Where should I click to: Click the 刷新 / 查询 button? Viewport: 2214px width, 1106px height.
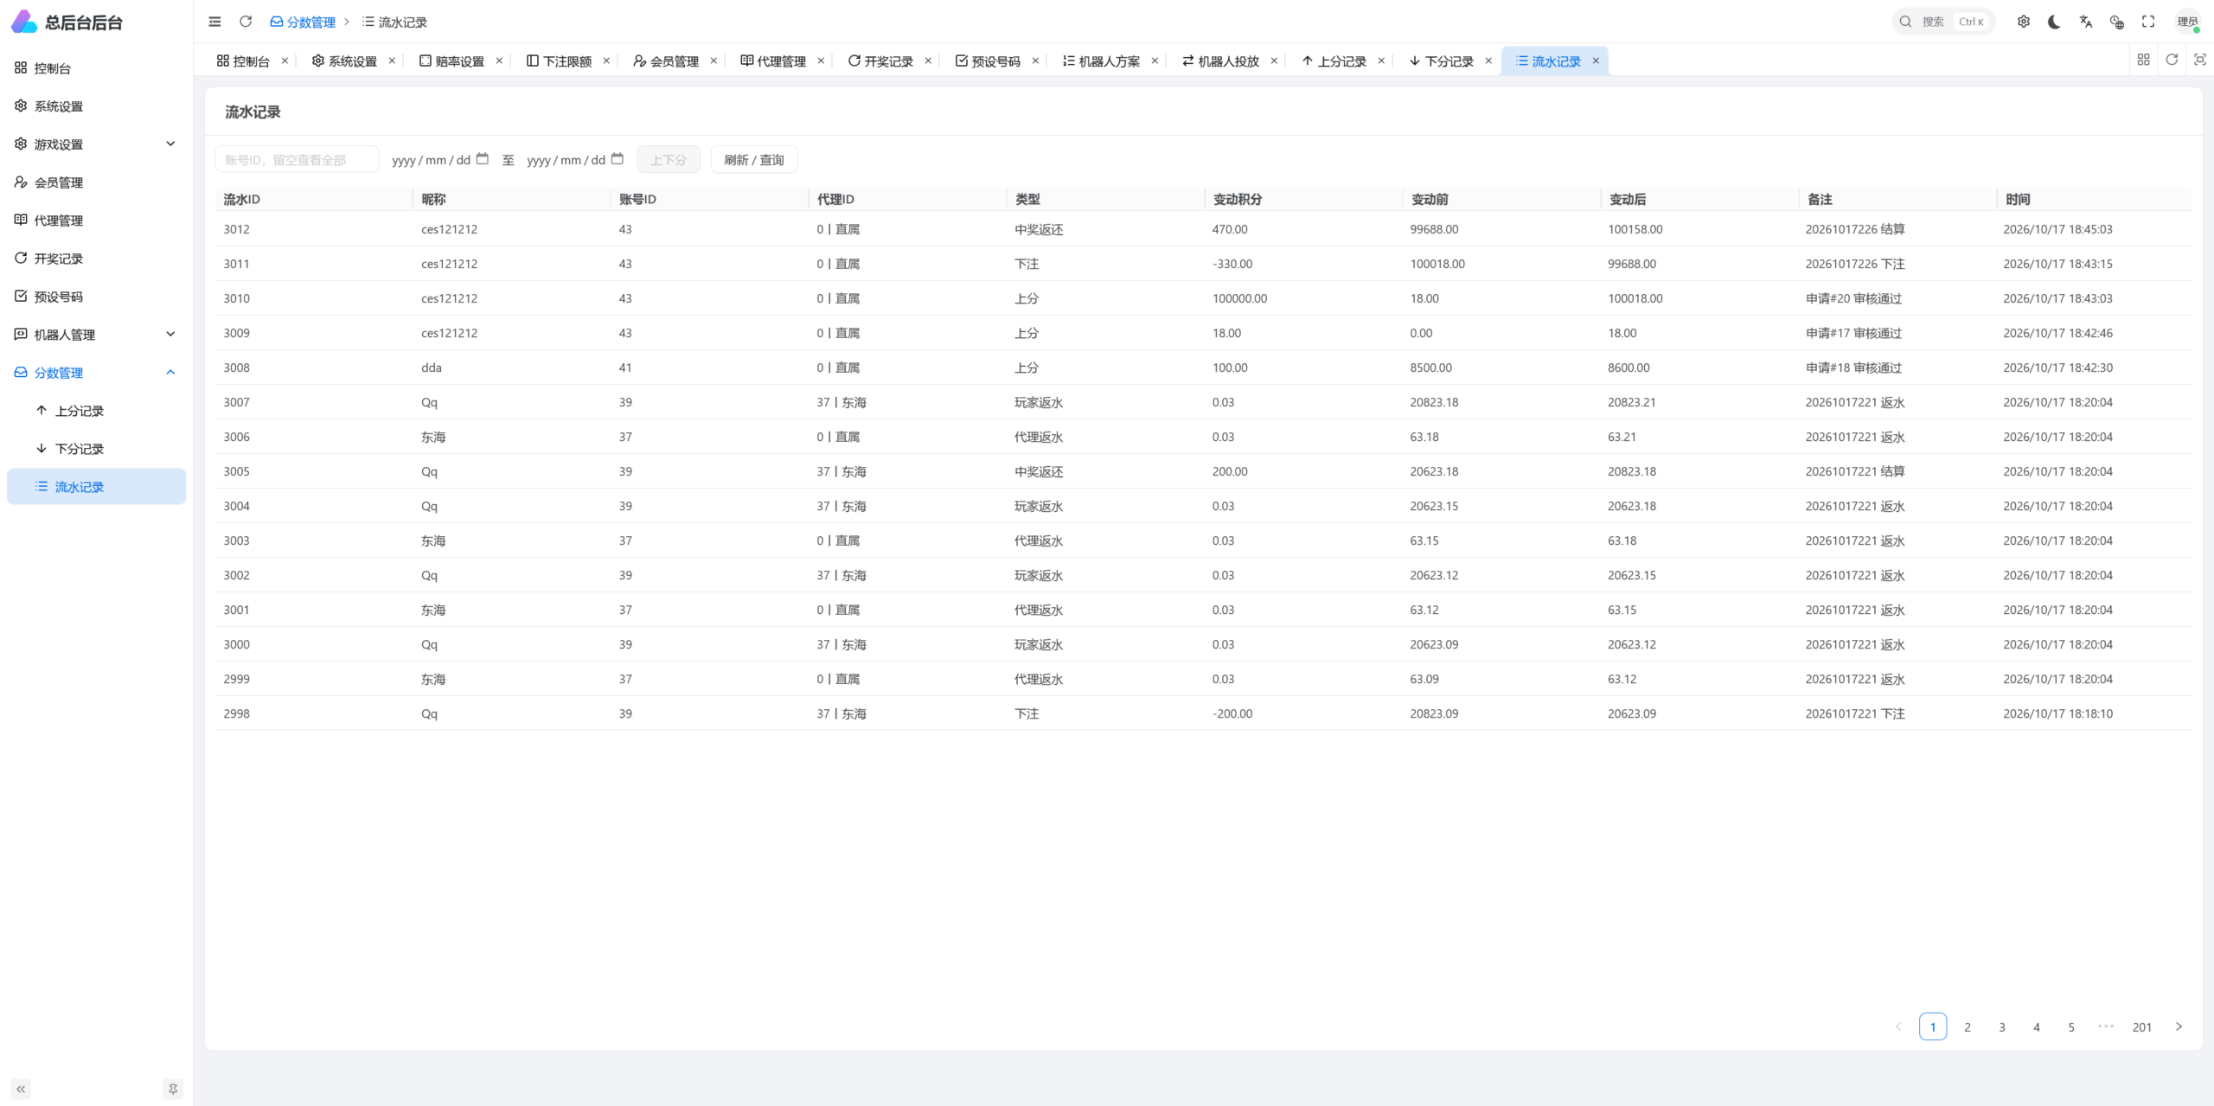(754, 159)
